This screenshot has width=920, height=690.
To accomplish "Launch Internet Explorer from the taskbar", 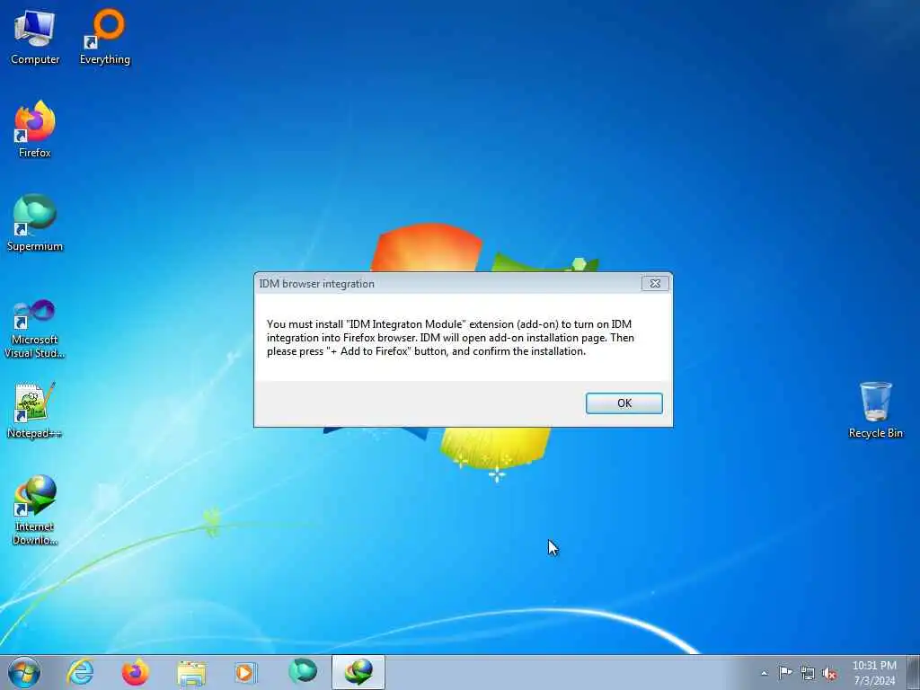I will click(80, 672).
